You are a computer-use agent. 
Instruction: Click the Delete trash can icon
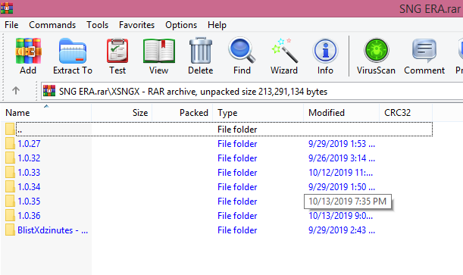point(201,51)
